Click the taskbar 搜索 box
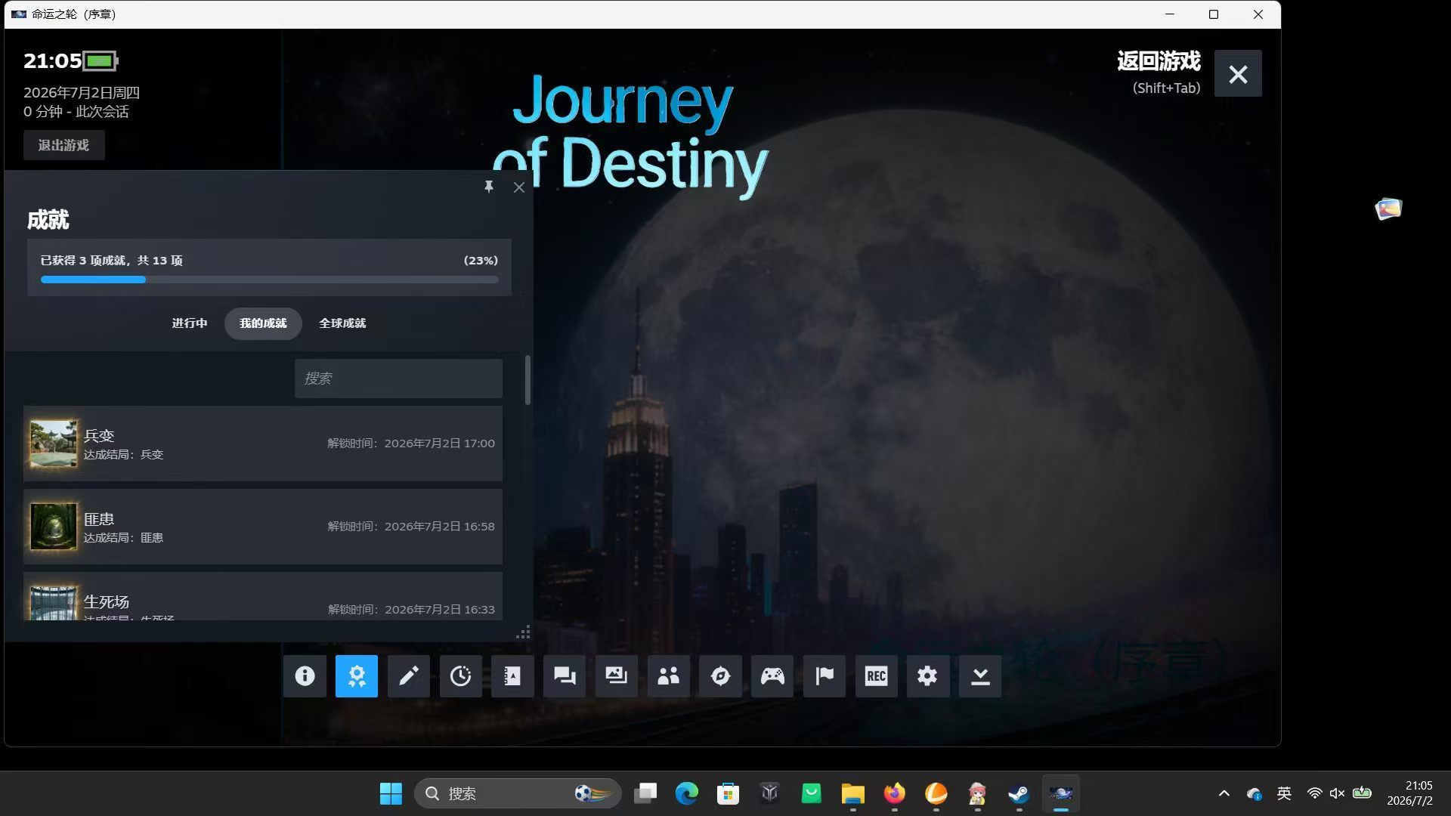1451x816 pixels. click(x=518, y=793)
